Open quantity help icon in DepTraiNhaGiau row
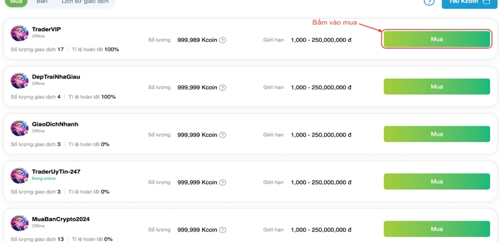 coord(223,88)
